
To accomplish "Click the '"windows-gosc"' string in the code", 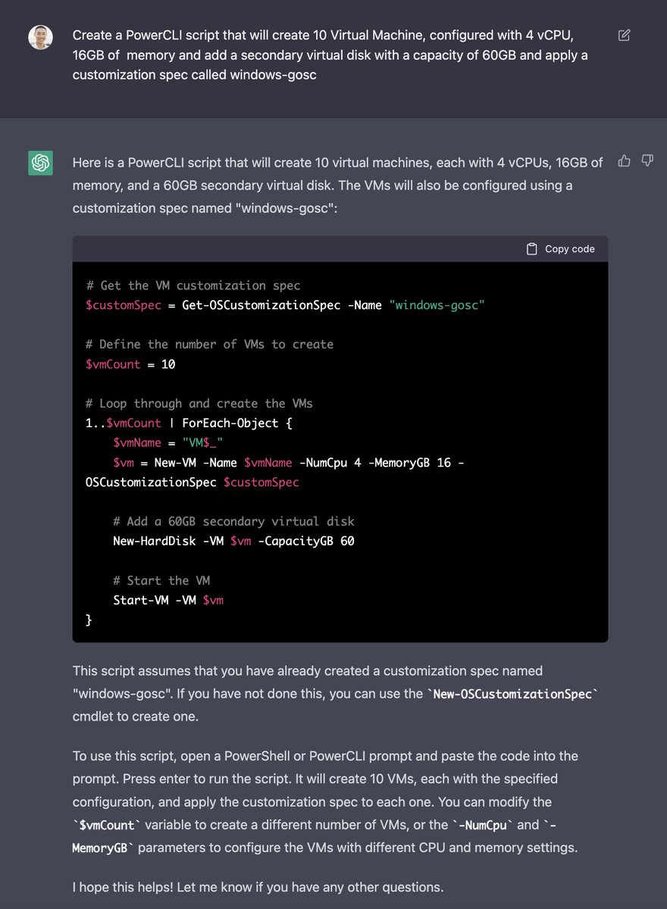I will pos(436,305).
